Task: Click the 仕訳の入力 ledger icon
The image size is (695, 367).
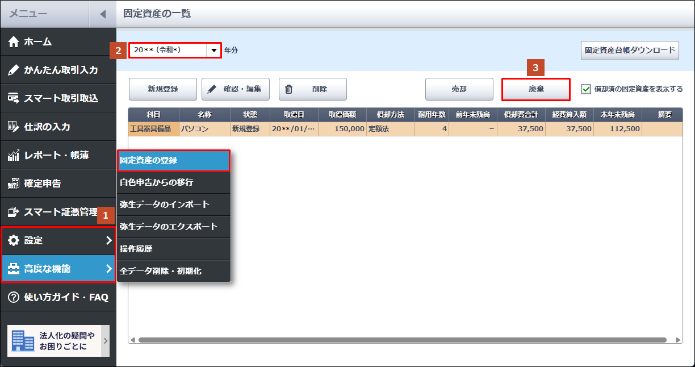Action: point(14,127)
